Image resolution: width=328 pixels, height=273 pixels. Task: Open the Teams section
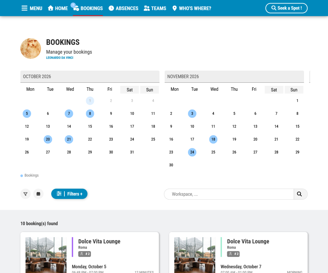pyautogui.click(x=155, y=8)
